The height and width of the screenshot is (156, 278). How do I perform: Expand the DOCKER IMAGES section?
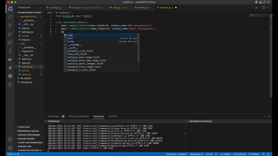[x=30, y=139]
